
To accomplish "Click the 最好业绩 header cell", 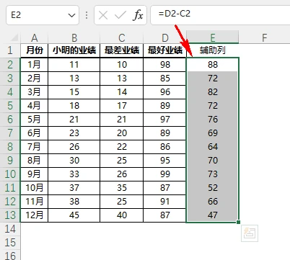I will 165,50.
